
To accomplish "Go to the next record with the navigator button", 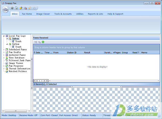I will pos(42,81).
